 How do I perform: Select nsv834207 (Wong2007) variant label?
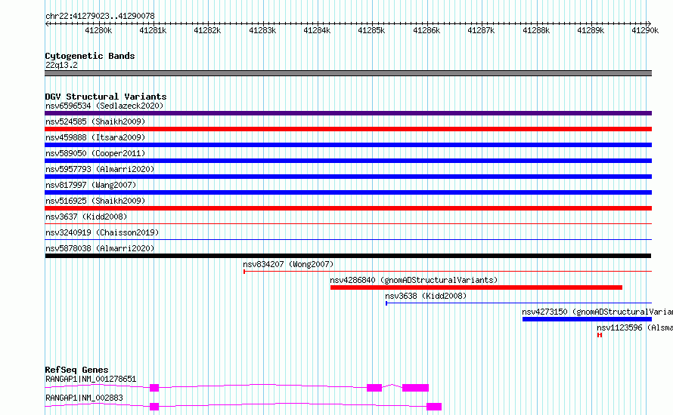click(288, 264)
